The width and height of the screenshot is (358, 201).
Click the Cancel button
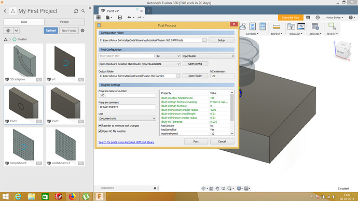click(x=222, y=141)
